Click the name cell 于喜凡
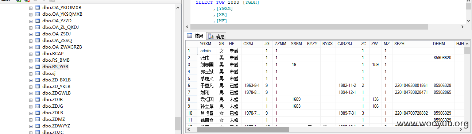The width and height of the screenshot is (472, 134). (207, 85)
